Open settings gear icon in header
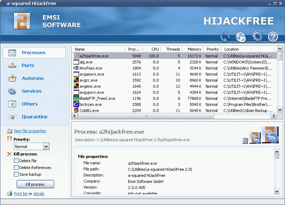The image size is (285, 205). tap(257, 36)
